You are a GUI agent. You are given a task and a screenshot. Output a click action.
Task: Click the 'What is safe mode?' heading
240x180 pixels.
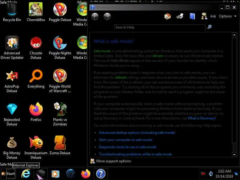pyautogui.click(x=114, y=41)
